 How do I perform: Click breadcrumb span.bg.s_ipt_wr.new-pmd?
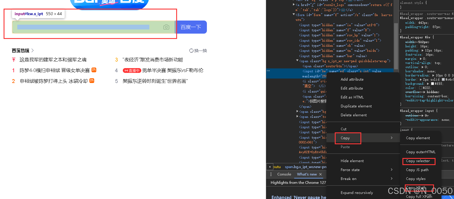click(306, 167)
